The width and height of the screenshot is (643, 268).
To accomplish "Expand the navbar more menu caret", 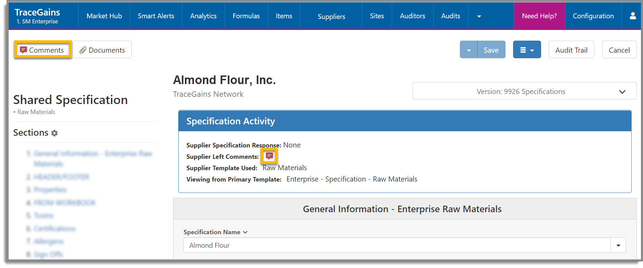I will point(479,16).
